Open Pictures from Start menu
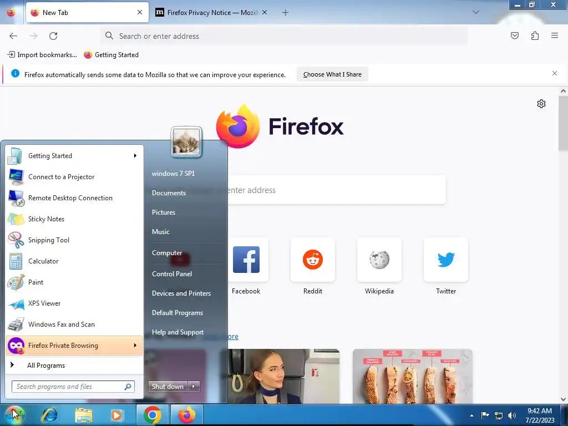Viewport: 568px width, 426px height. [x=164, y=212]
